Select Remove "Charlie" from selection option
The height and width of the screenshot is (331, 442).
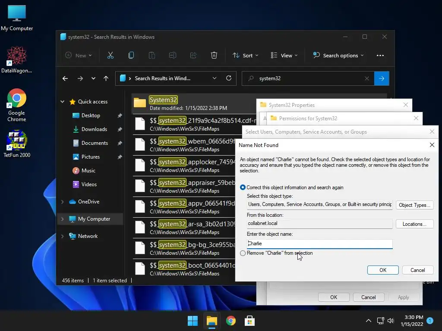(276, 253)
